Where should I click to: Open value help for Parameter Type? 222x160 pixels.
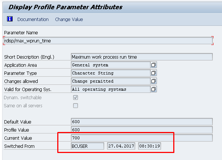(153, 73)
